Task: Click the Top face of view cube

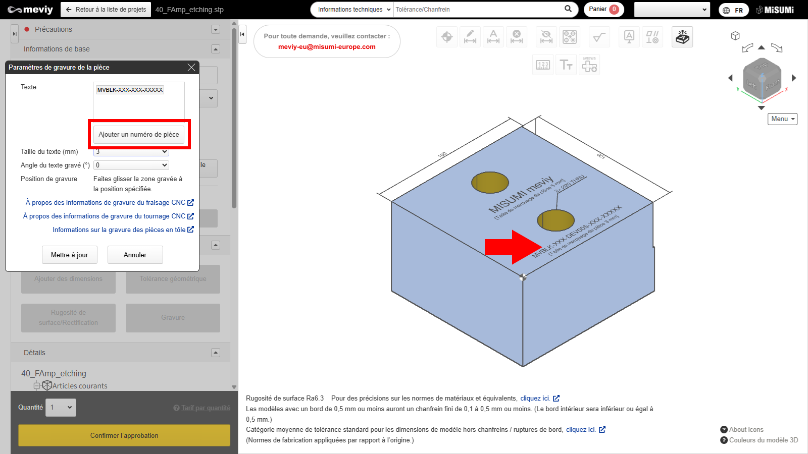Action: pos(761,66)
